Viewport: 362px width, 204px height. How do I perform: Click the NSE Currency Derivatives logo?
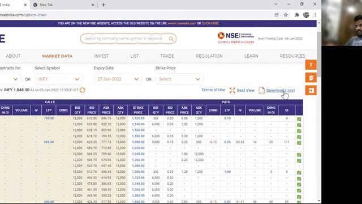point(236,36)
